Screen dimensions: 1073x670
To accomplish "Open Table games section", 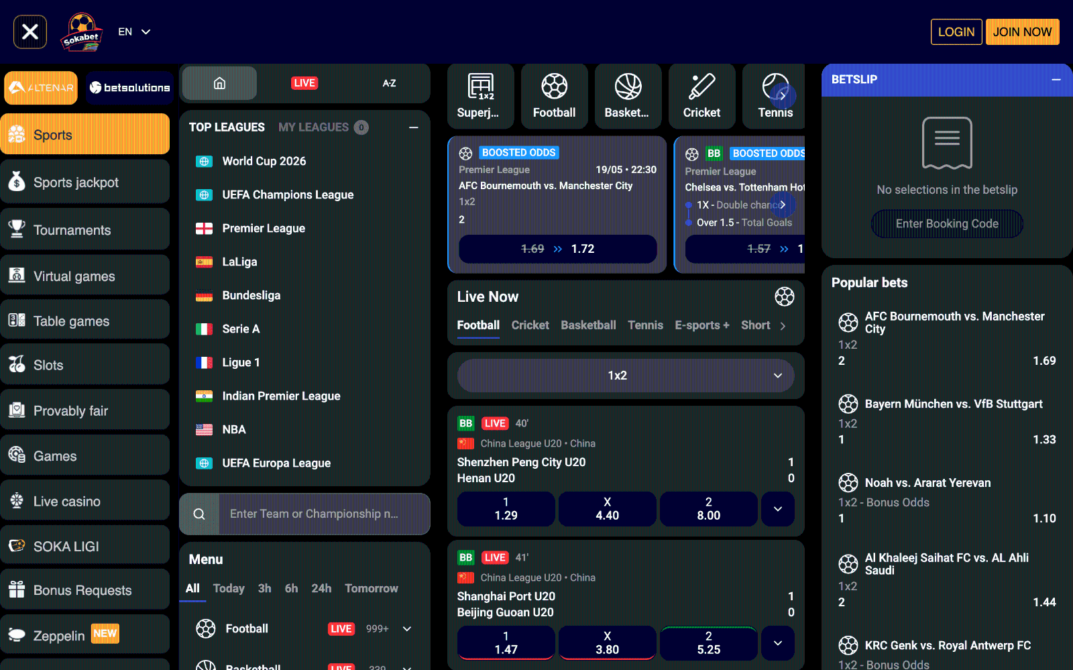I will coord(85,321).
